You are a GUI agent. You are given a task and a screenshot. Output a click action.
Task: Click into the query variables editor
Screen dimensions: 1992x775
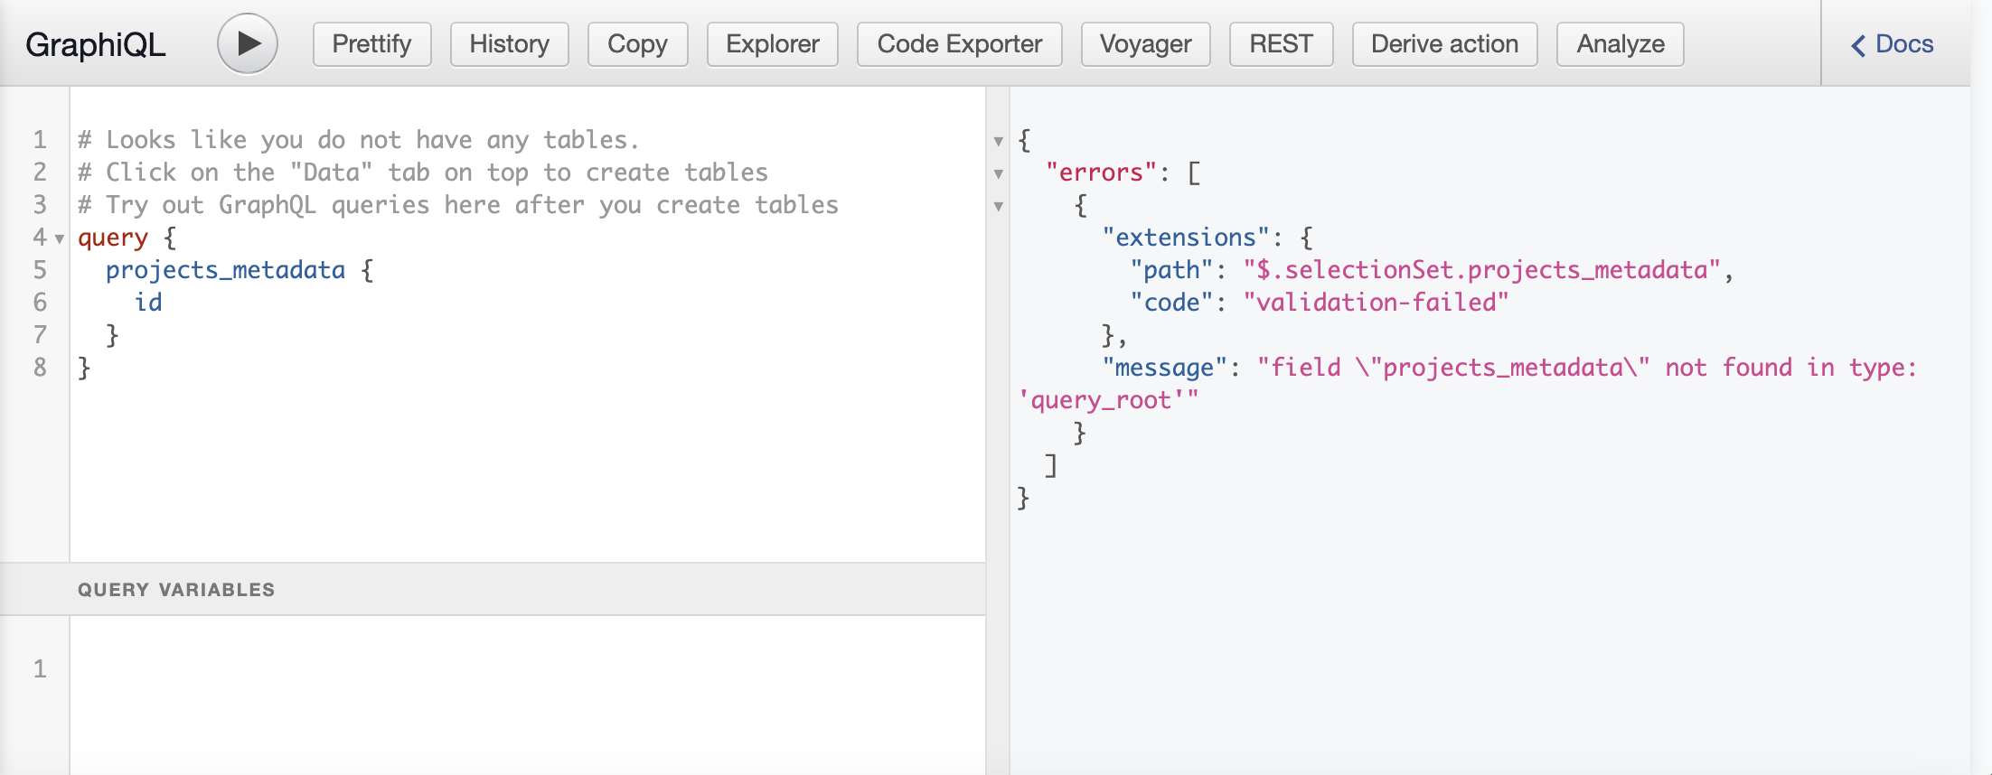pyautogui.click(x=527, y=695)
